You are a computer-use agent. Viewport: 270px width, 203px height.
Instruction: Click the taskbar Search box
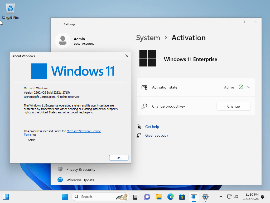(100, 197)
